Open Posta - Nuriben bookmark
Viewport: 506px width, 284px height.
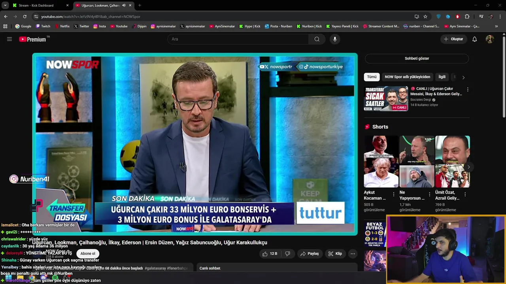click(278, 26)
